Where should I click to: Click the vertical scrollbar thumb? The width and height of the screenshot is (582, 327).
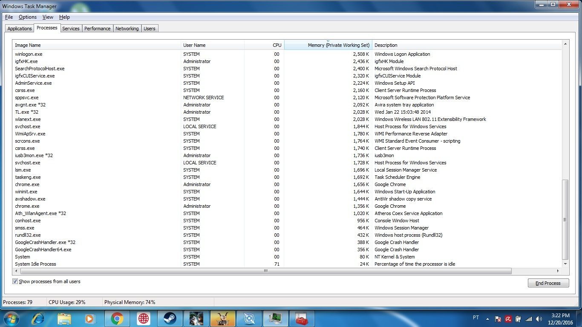(565, 220)
